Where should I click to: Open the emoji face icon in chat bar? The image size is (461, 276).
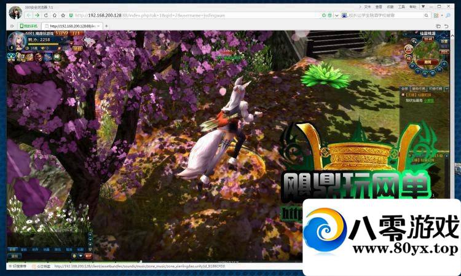74,256
